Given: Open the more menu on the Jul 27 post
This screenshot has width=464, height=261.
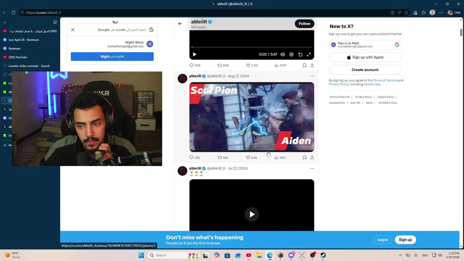Looking at the screenshot, I should (312, 168).
